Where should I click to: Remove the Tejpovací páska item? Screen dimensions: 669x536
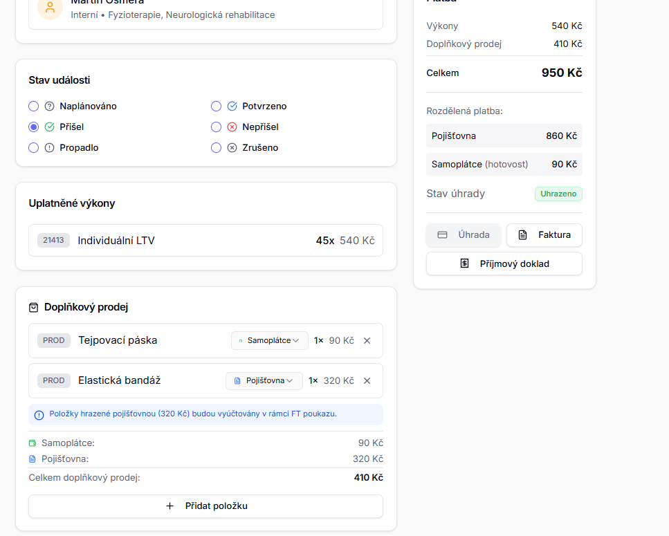coord(367,340)
